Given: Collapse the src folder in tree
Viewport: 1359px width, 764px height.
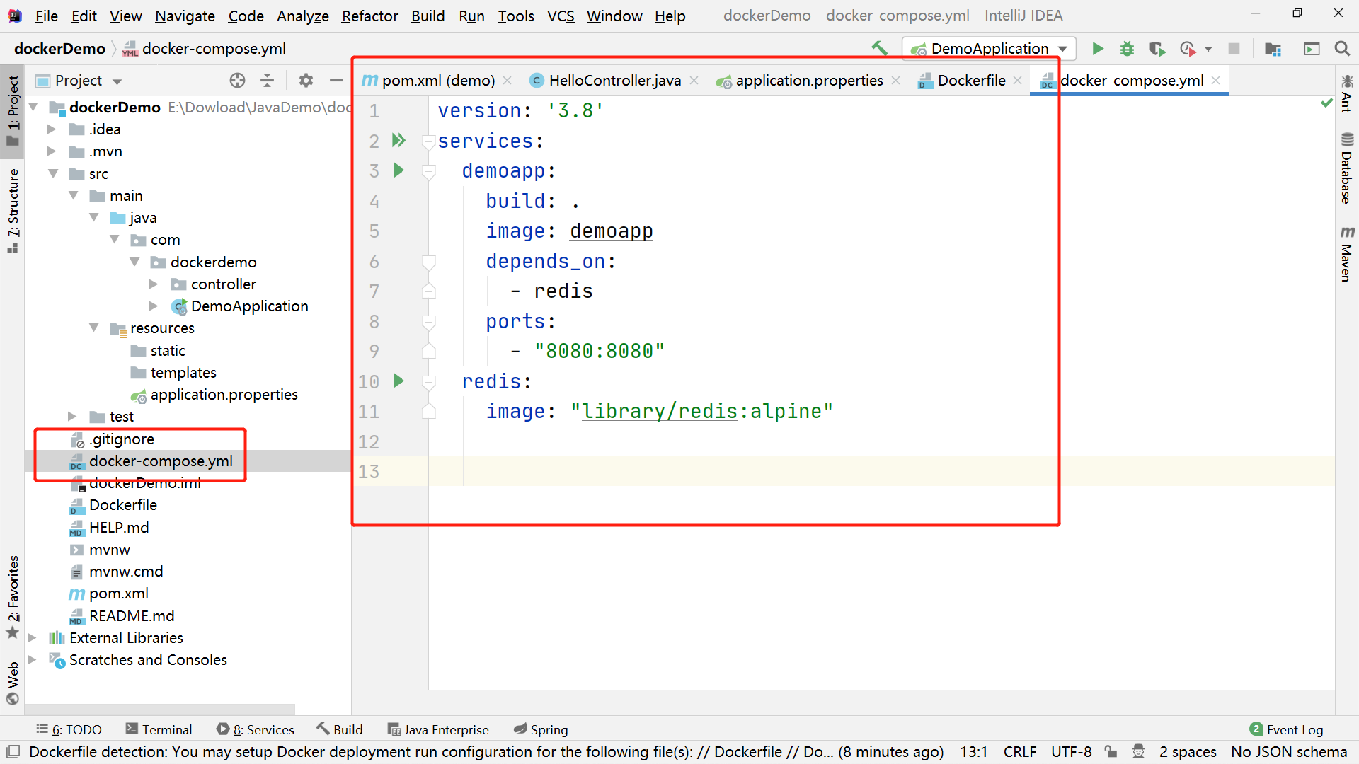Looking at the screenshot, I should (52, 173).
